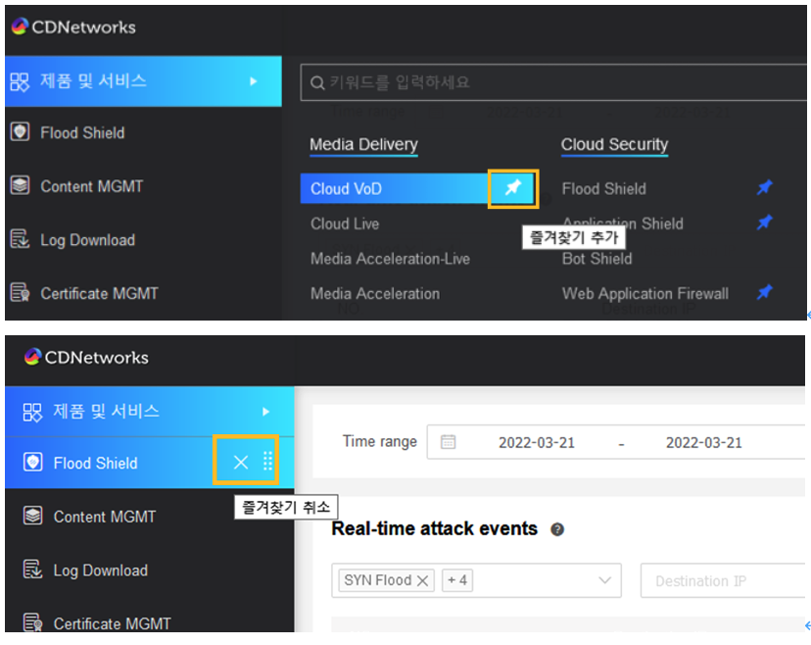Click the X to unfavorite Flood Shield
Screen dimensions: 811x645
pyautogui.click(x=241, y=463)
